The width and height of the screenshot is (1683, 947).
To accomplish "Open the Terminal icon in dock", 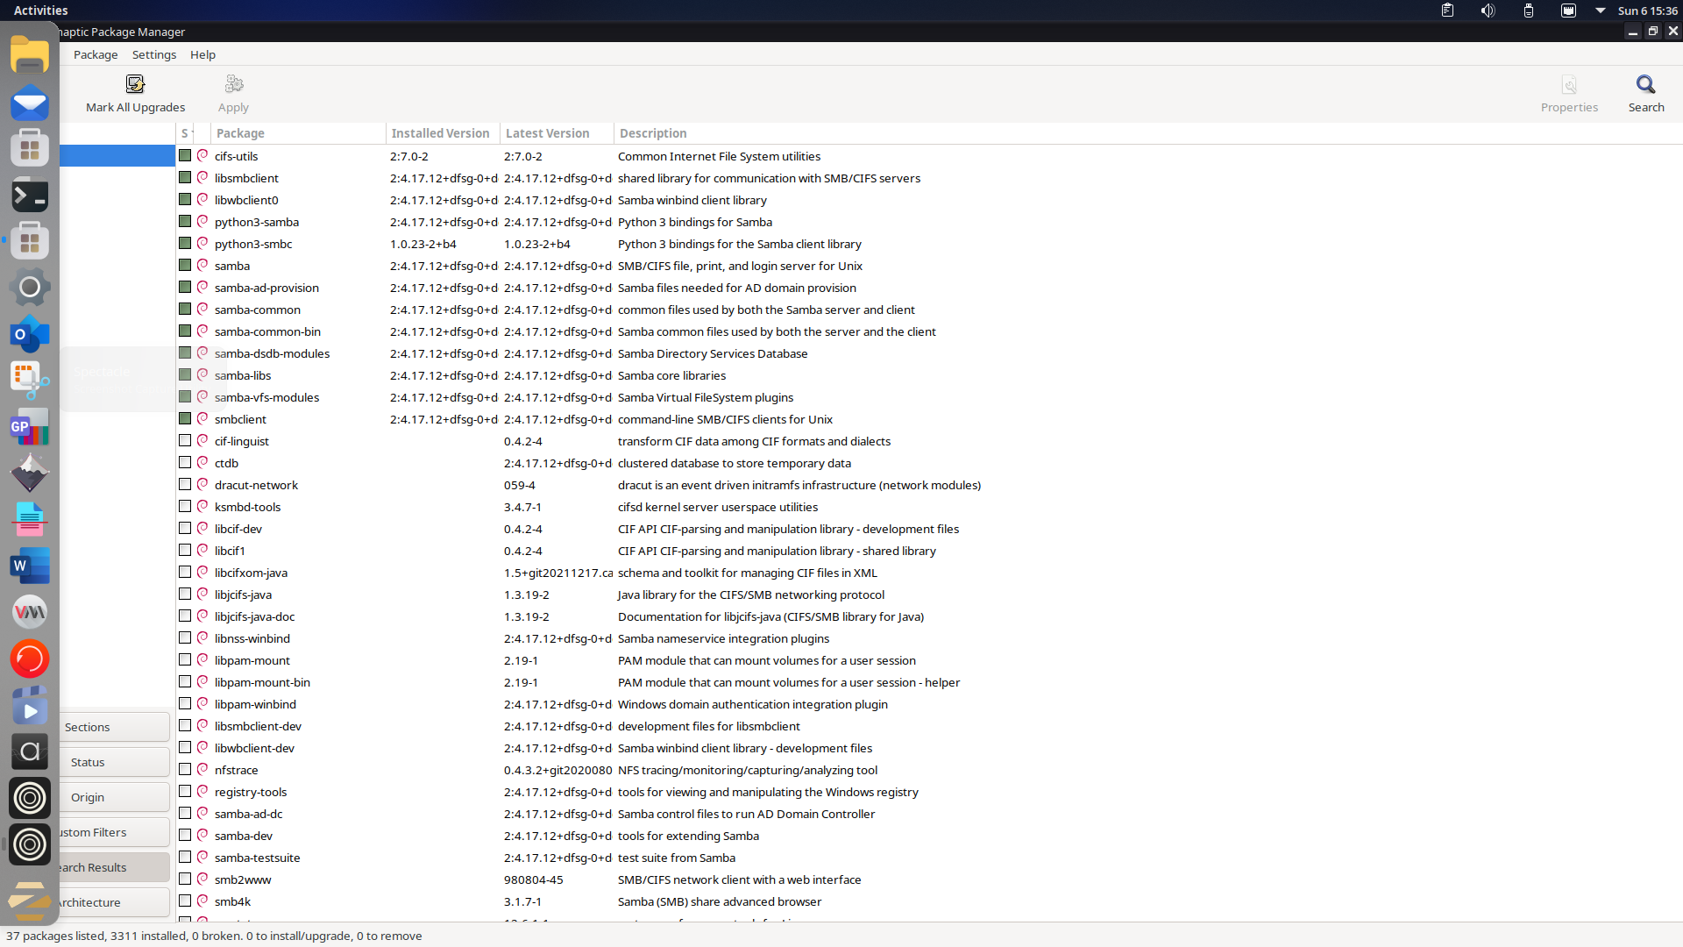I will (x=30, y=196).
